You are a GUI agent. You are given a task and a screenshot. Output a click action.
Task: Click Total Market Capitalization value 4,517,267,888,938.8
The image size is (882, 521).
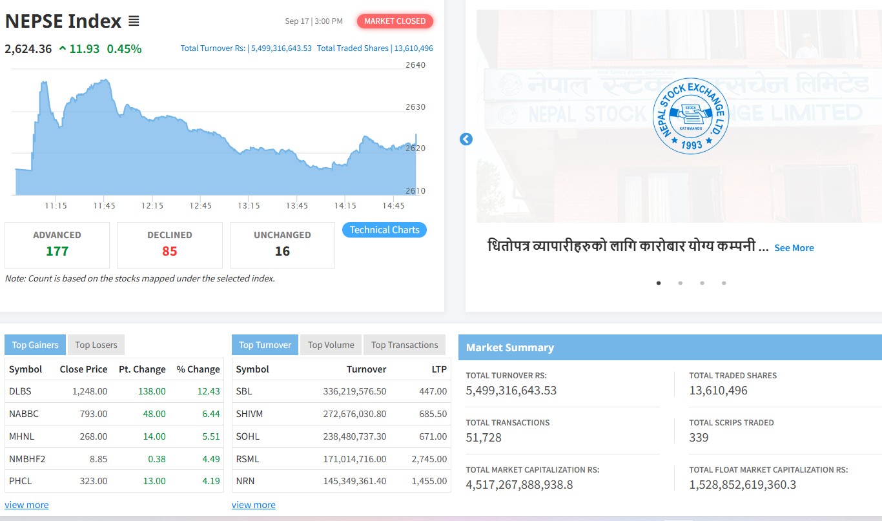point(519,485)
